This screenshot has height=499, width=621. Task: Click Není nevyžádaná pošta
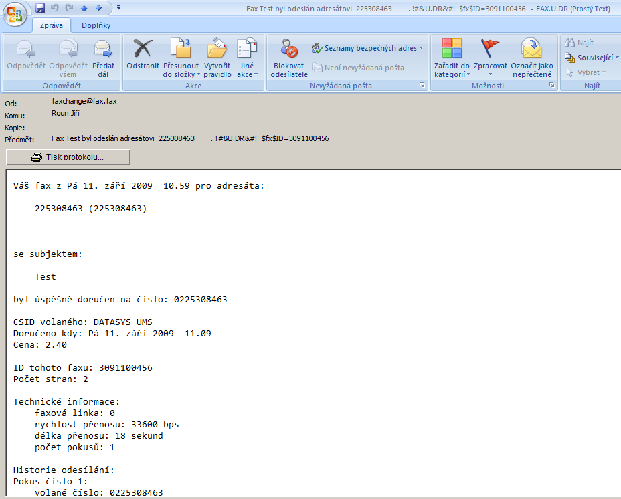tap(358, 68)
